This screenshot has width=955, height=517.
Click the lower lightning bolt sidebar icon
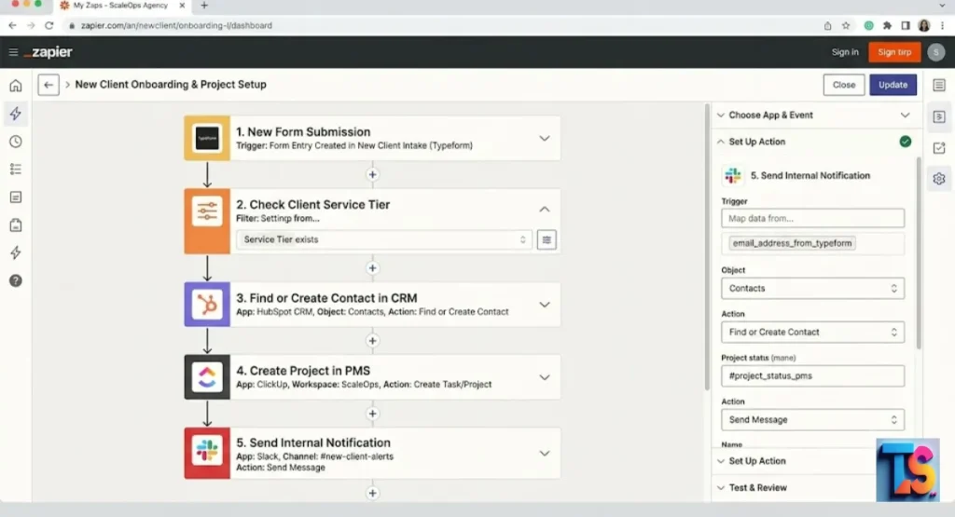[x=16, y=253]
